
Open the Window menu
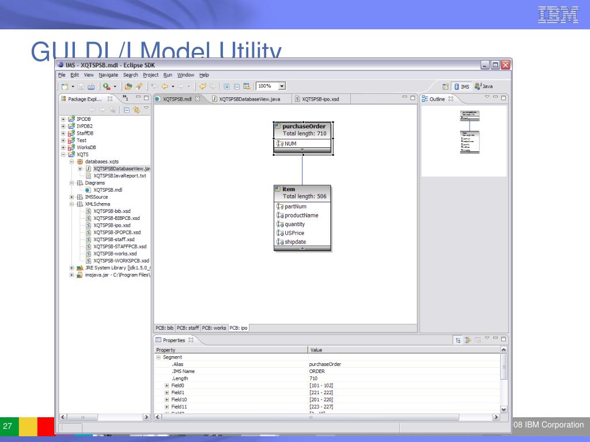[186, 75]
